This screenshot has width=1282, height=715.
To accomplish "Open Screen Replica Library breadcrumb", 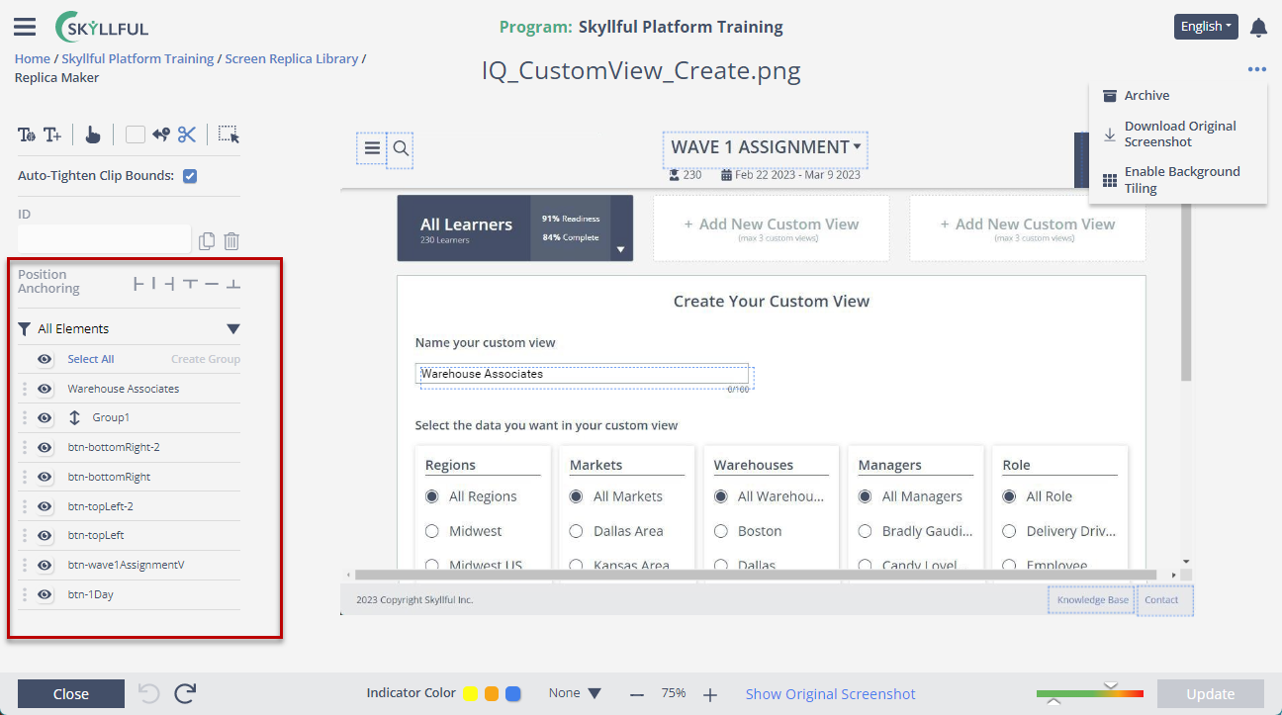I will click(x=292, y=58).
